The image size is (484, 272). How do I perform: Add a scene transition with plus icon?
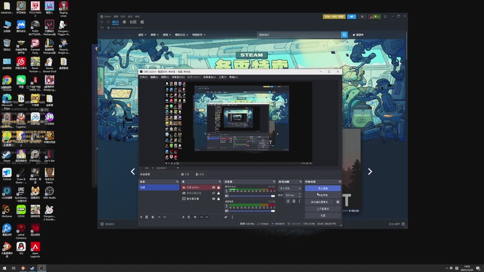(x=288, y=201)
